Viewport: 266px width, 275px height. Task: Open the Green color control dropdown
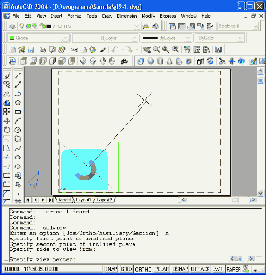[x=65, y=38]
